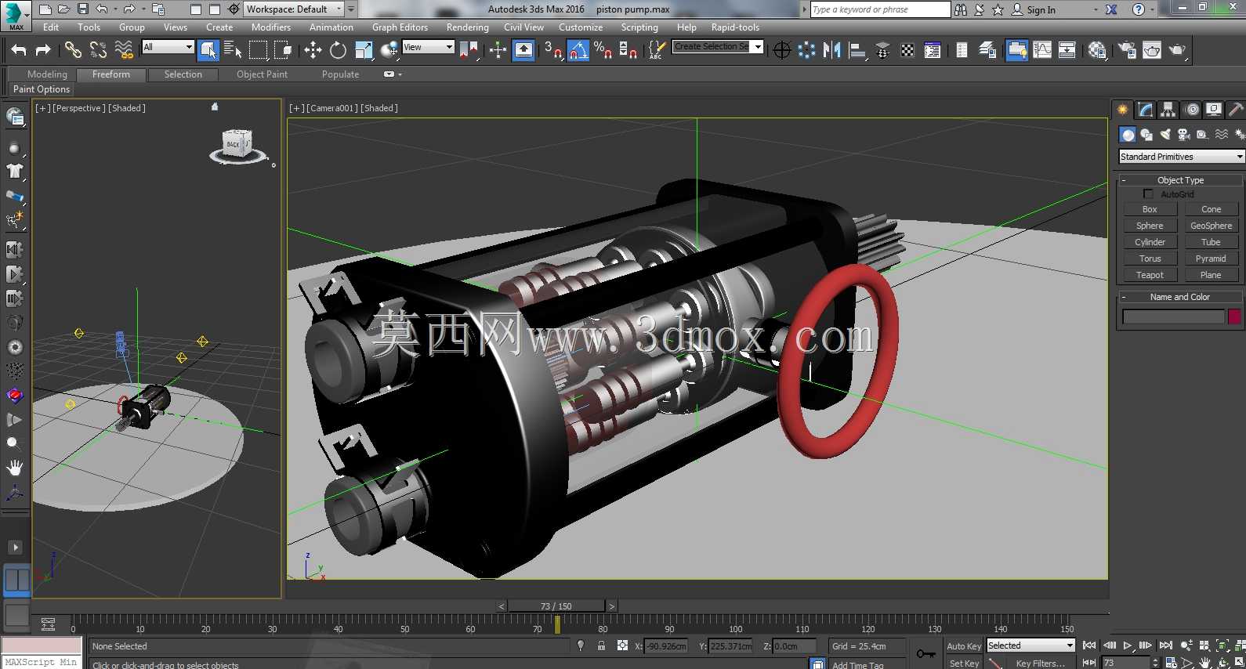Viewport: 1246px width, 669px height.
Task: Click the Teapot primitive button
Action: click(x=1150, y=275)
